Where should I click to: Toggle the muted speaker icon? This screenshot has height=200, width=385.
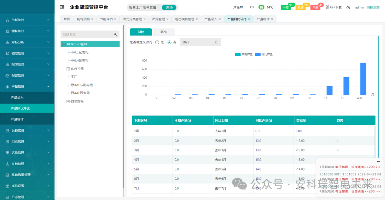252,7
